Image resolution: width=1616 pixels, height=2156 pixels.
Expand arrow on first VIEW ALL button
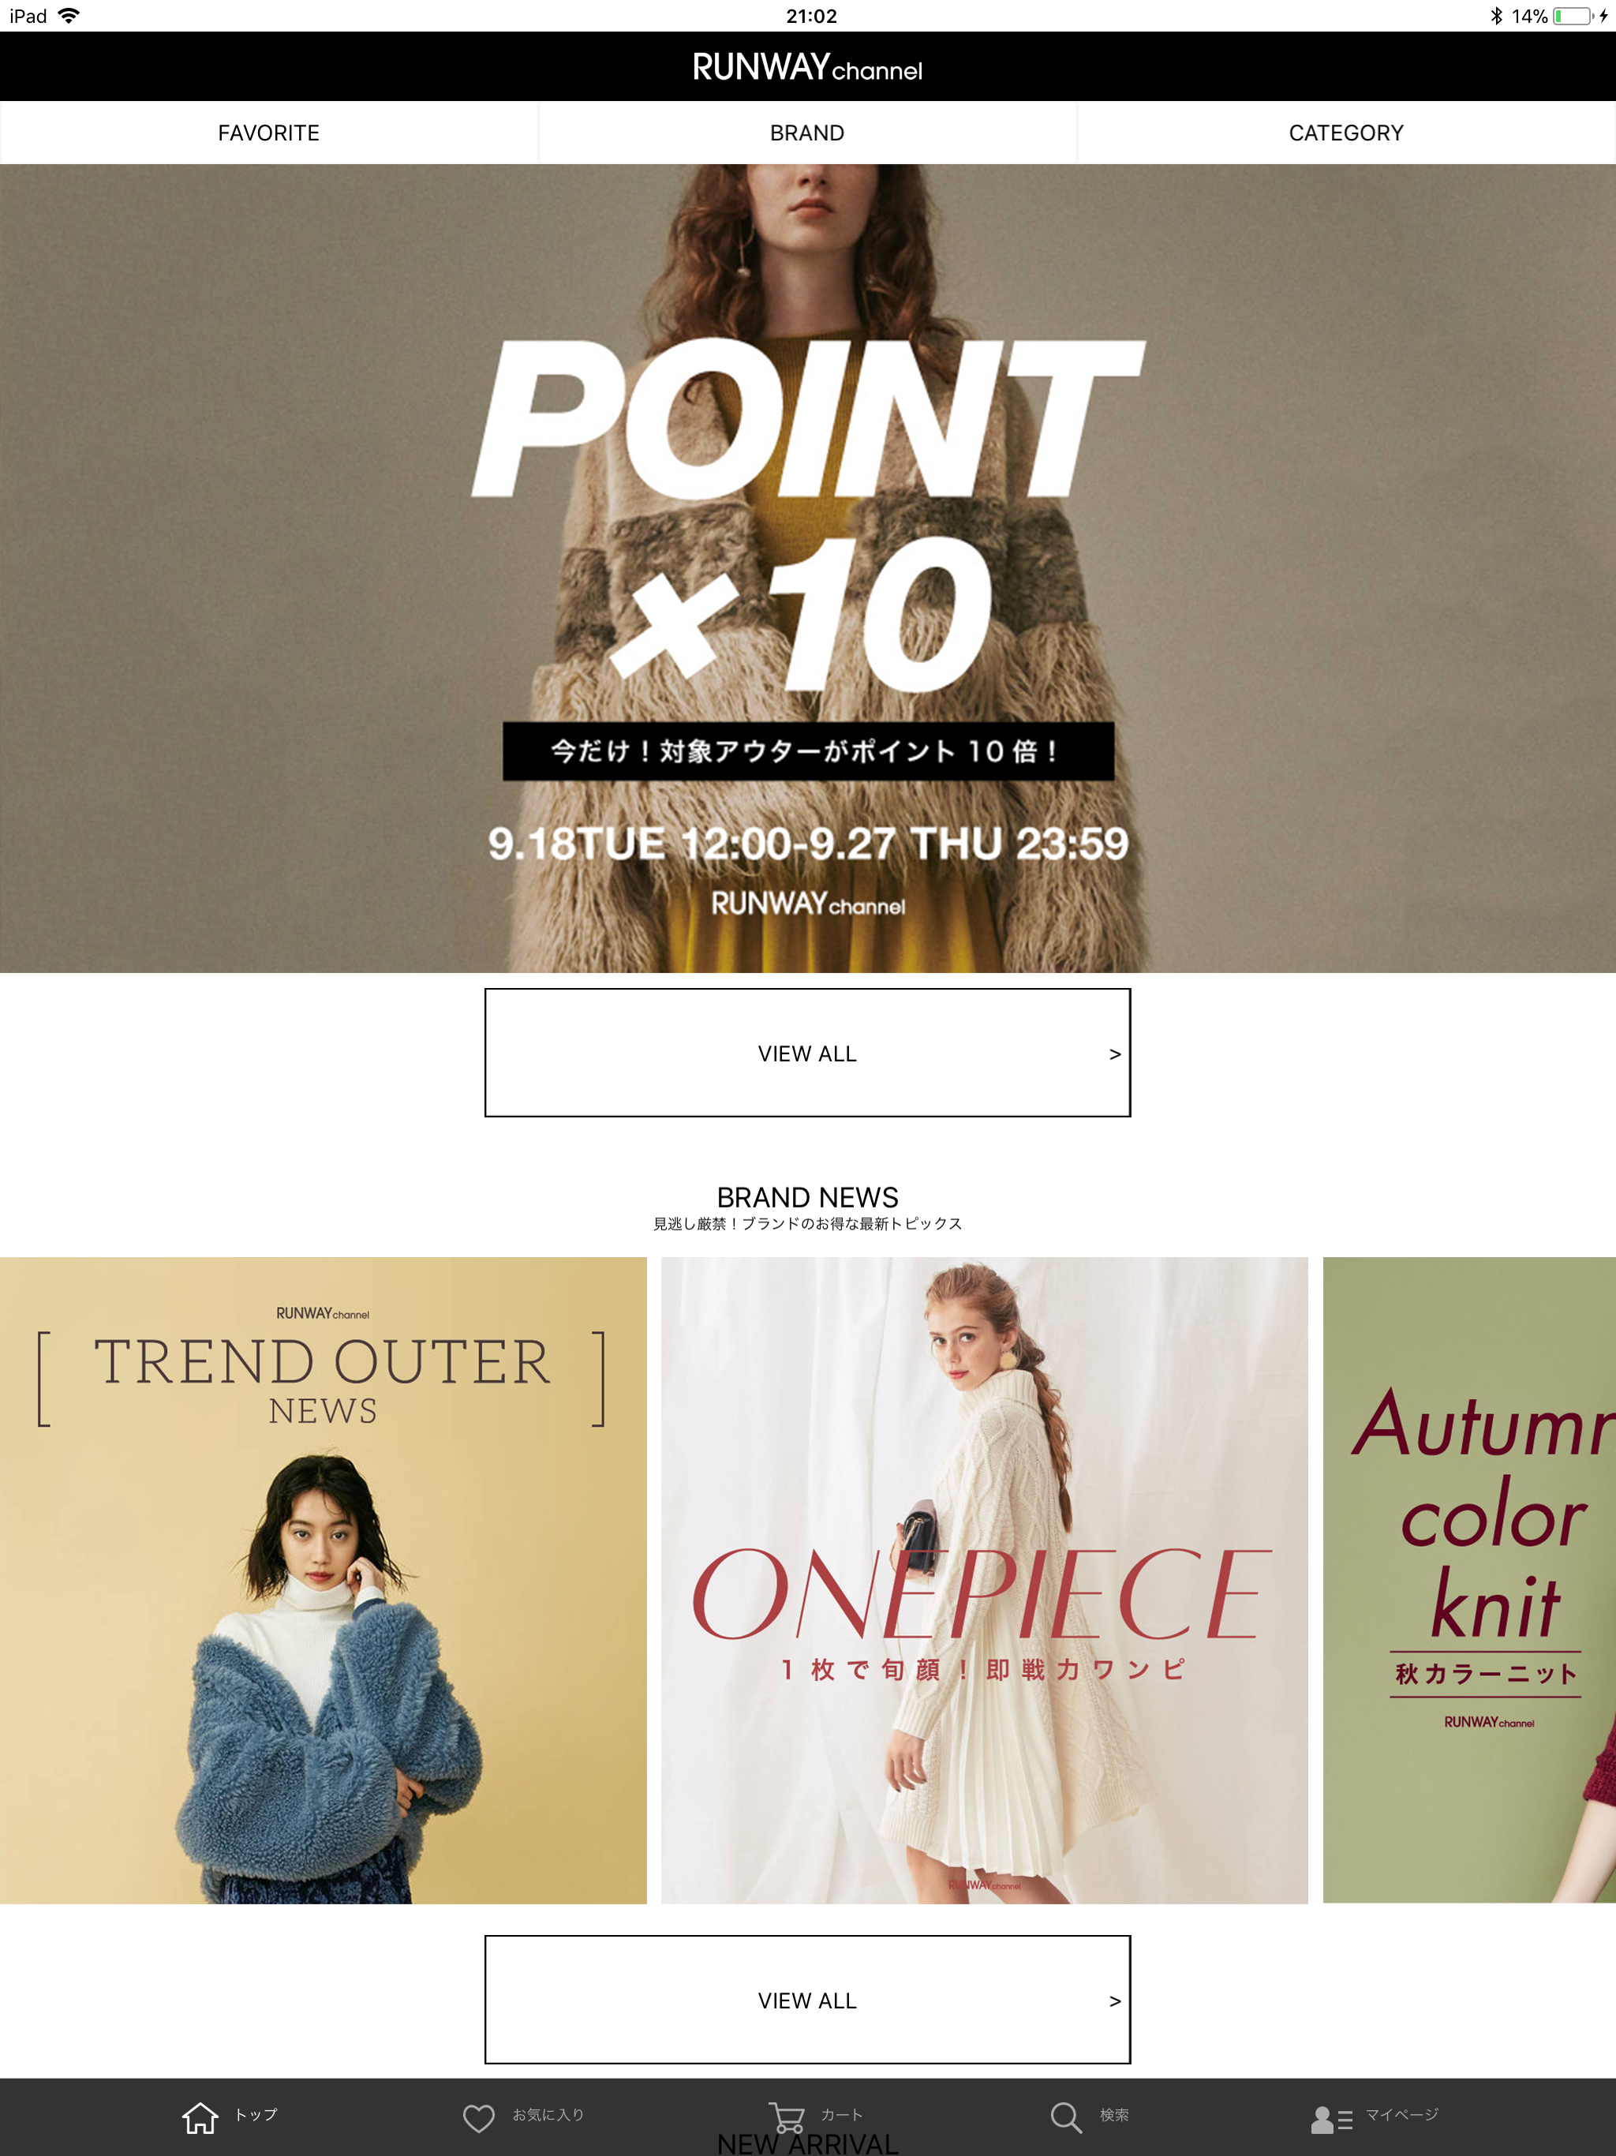click(1115, 1054)
